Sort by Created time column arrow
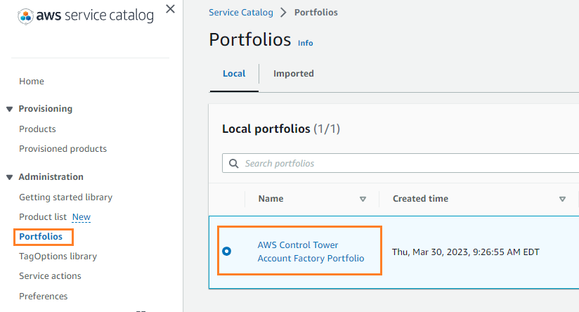 [562, 199]
